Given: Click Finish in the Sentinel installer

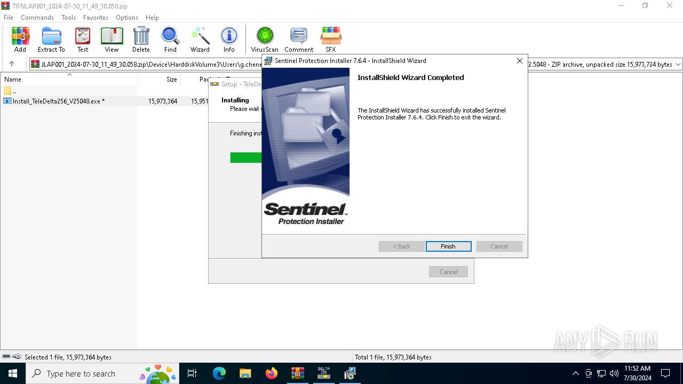Looking at the screenshot, I should 448,246.
